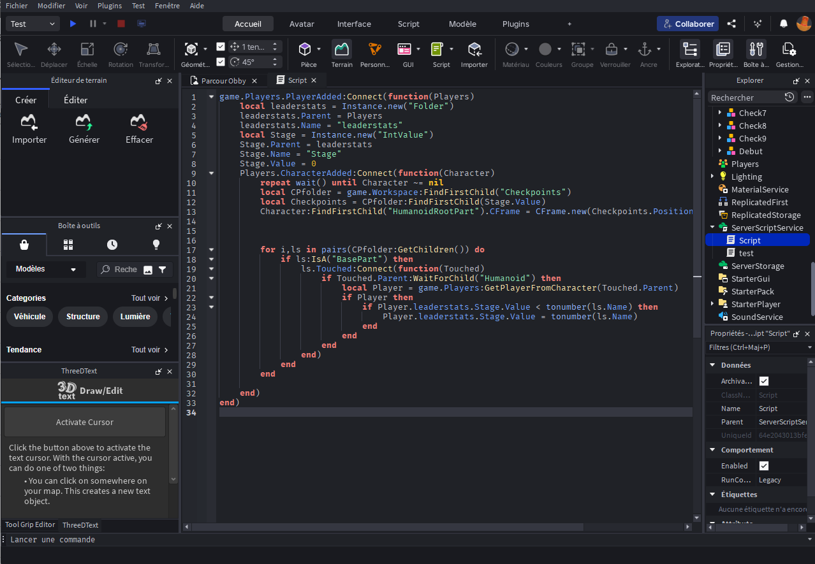This screenshot has height=564, width=815.
Task: Open the Modèles dropdown in toolbox
Action: (45, 270)
